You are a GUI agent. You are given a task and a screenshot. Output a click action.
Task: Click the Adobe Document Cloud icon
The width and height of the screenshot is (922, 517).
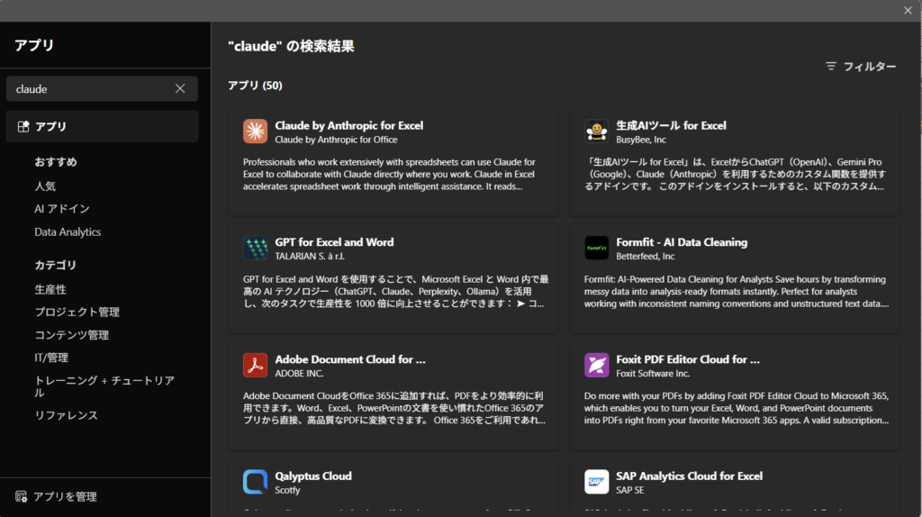[x=255, y=366]
